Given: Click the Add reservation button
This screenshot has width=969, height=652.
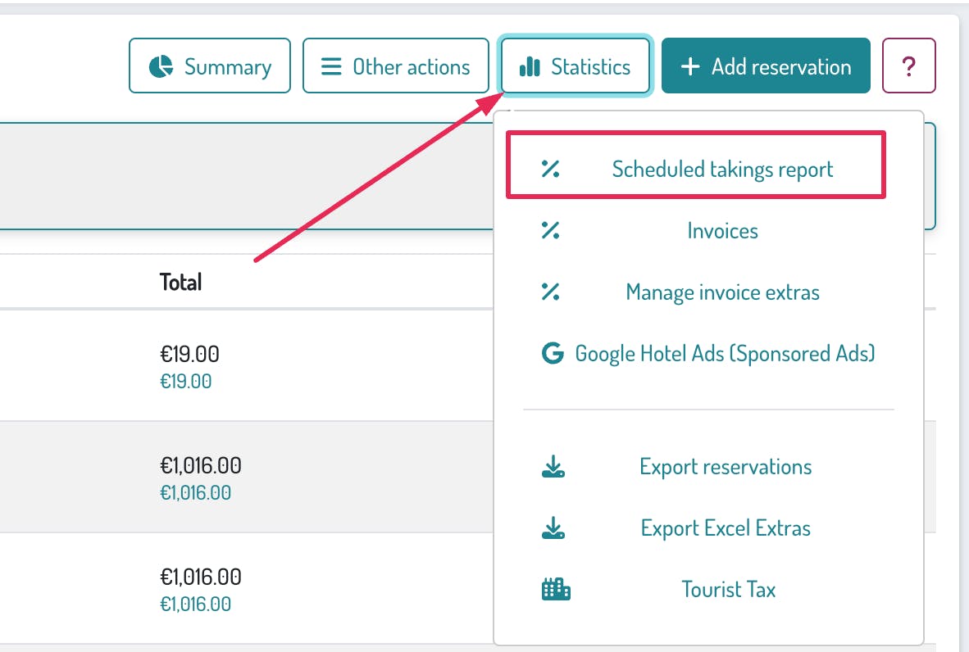Looking at the screenshot, I should click(x=766, y=66).
